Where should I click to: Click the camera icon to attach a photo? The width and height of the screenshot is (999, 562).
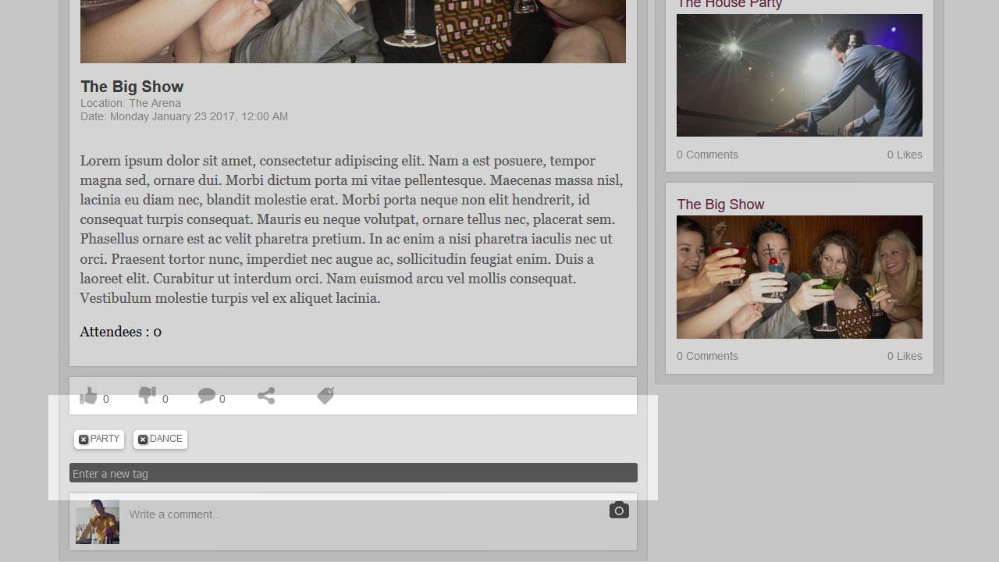click(x=619, y=510)
